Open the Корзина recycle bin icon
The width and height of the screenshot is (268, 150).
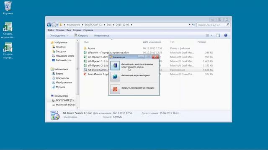coord(8,8)
